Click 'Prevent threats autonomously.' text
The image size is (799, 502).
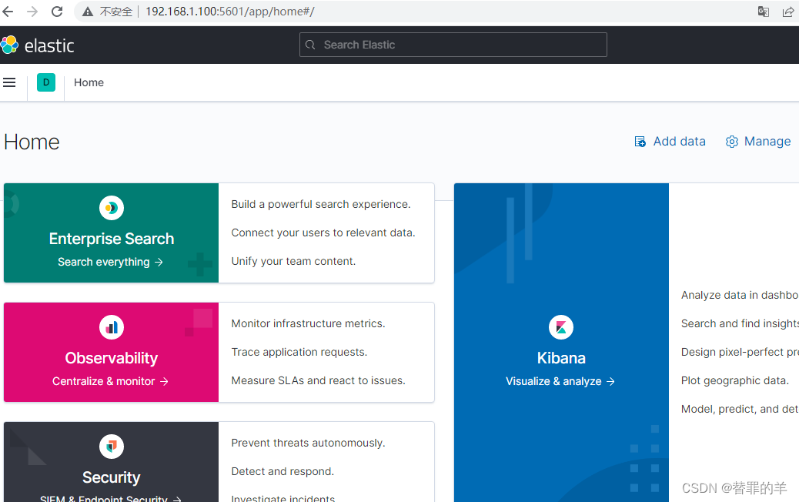[309, 443]
